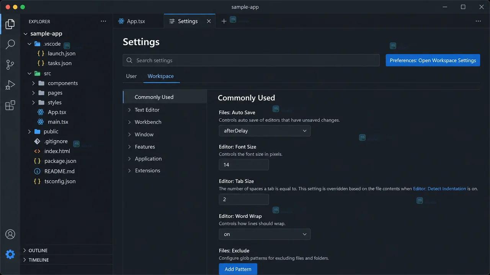Select the Workspace settings tab
Viewport: 490px width, 275px height.
(x=161, y=76)
